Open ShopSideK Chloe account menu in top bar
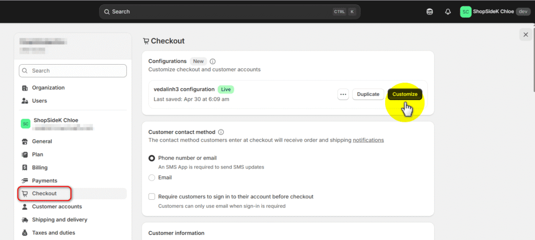 [x=496, y=11]
